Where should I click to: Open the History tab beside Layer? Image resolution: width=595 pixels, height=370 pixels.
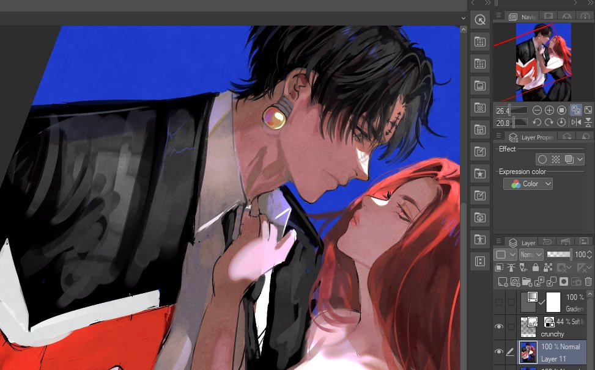coord(547,242)
